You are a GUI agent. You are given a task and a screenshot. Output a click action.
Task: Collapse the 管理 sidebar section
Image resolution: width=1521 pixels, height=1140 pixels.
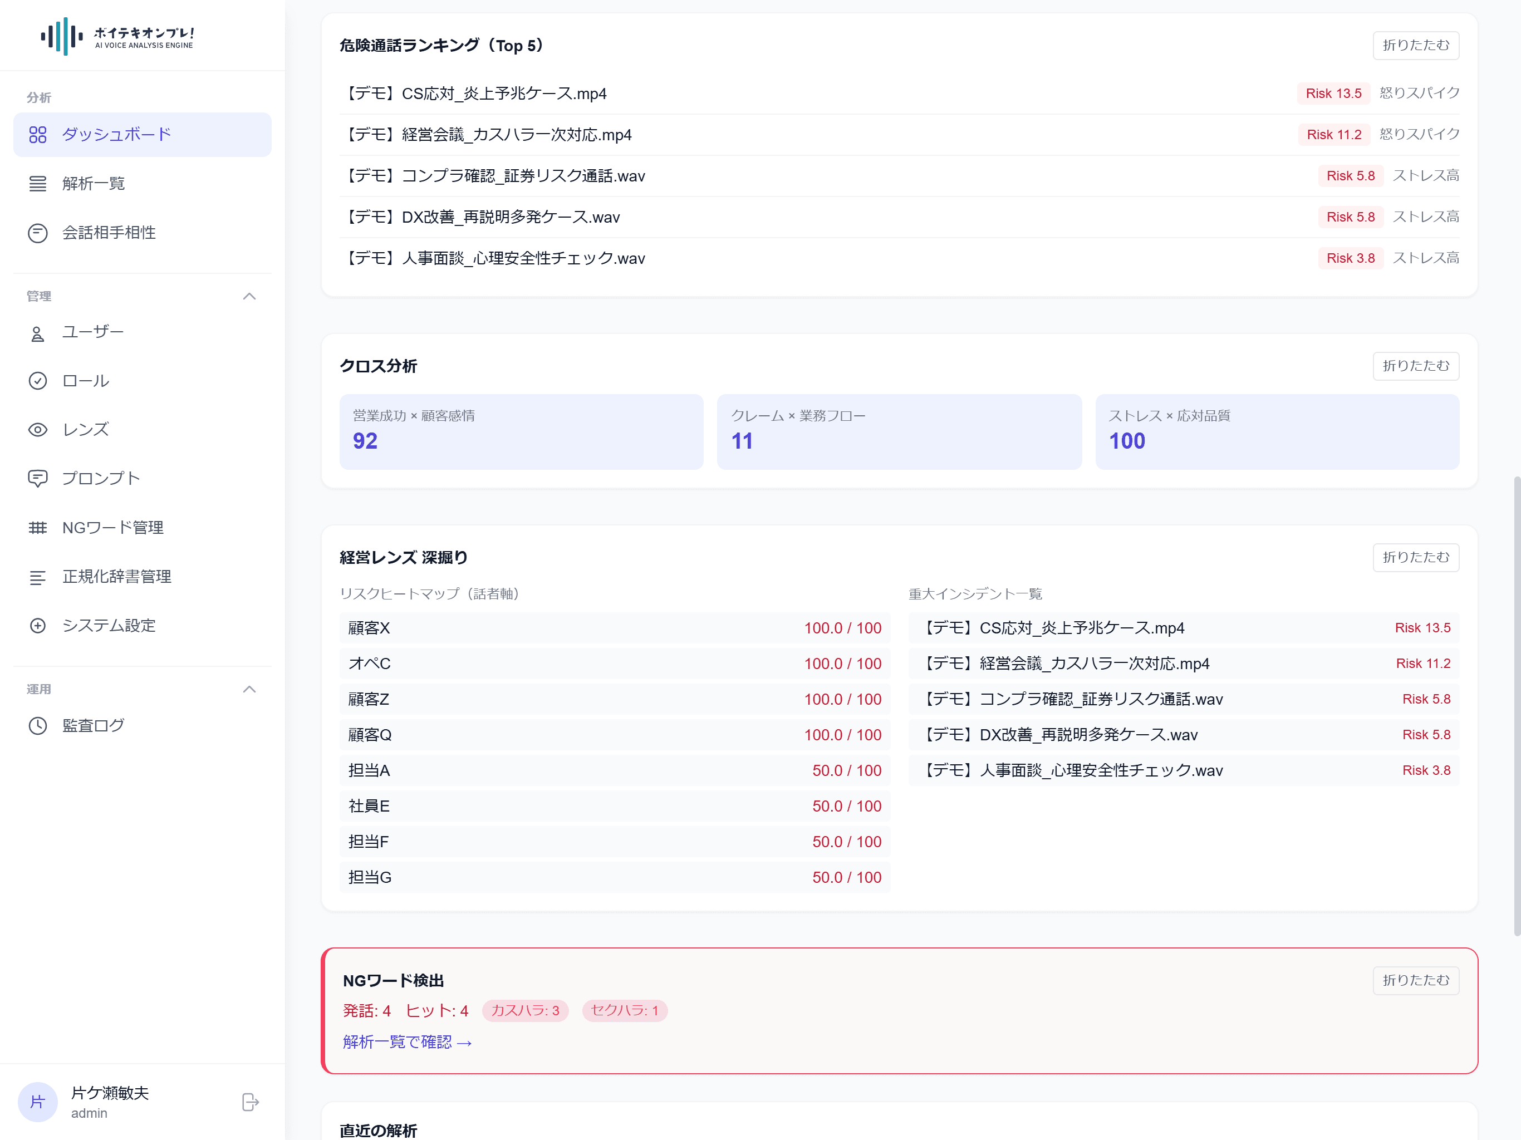[249, 296]
